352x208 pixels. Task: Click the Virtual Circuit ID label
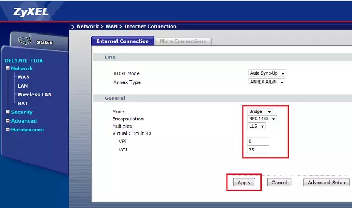tap(132, 133)
